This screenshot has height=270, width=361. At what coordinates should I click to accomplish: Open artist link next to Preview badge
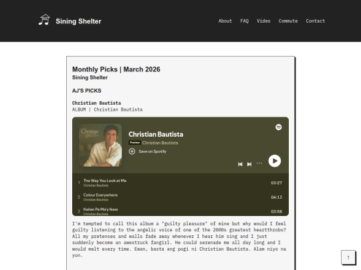(160, 143)
